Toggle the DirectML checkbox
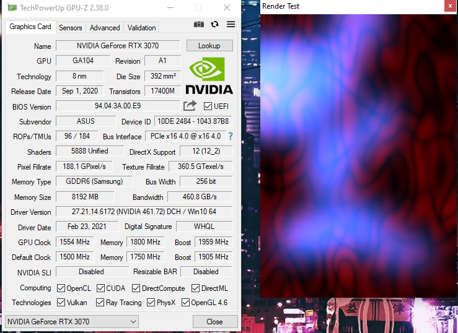This screenshot has width=458, height=333. [195, 288]
